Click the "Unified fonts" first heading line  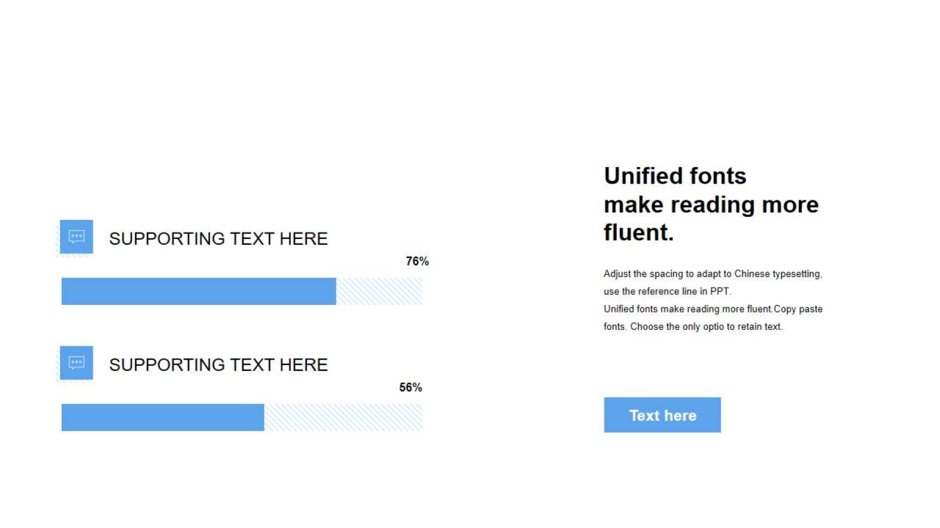click(675, 176)
